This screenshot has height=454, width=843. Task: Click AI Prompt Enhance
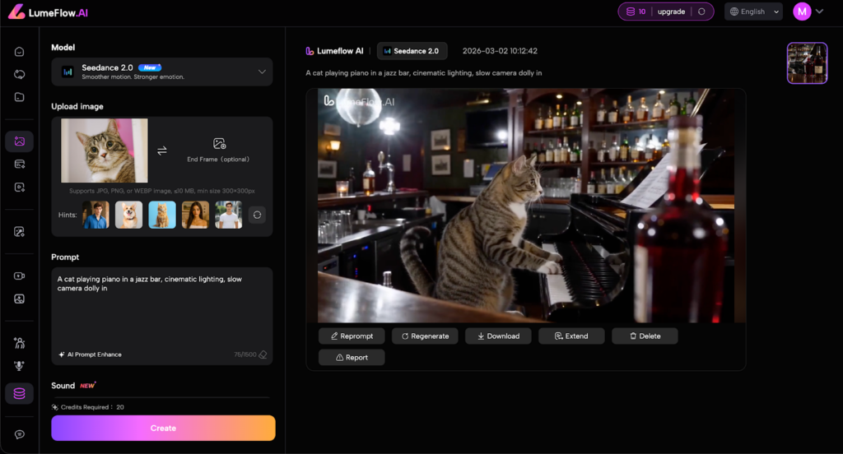(x=90, y=354)
